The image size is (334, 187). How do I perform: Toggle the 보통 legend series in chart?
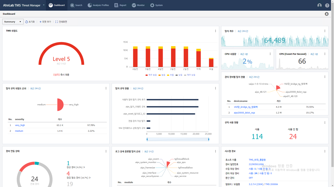point(170,75)
